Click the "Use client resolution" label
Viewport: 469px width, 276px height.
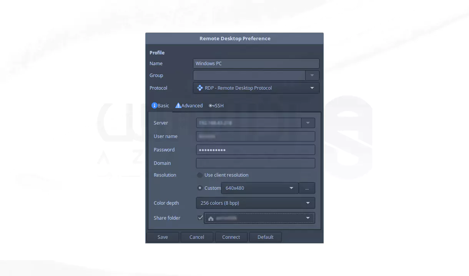(x=226, y=175)
